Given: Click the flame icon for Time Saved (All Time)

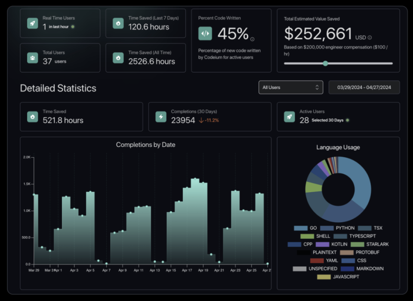Looking at the screenshot, I should point(118,58).
